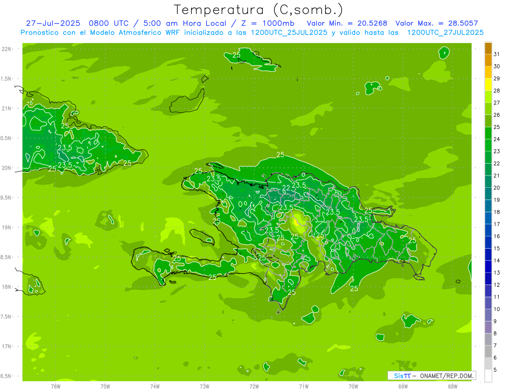Click the "75W" longitude axis label

point(105,387)
